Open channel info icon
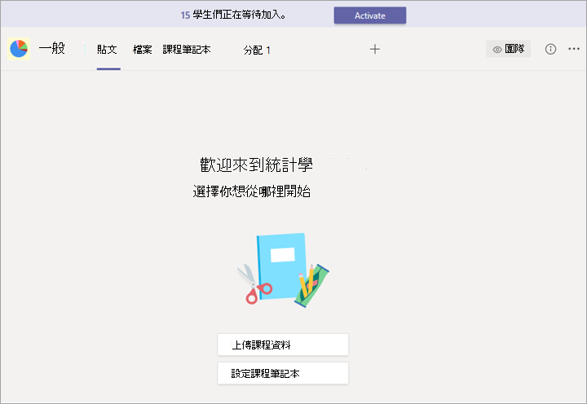 (x=550, y=49)
